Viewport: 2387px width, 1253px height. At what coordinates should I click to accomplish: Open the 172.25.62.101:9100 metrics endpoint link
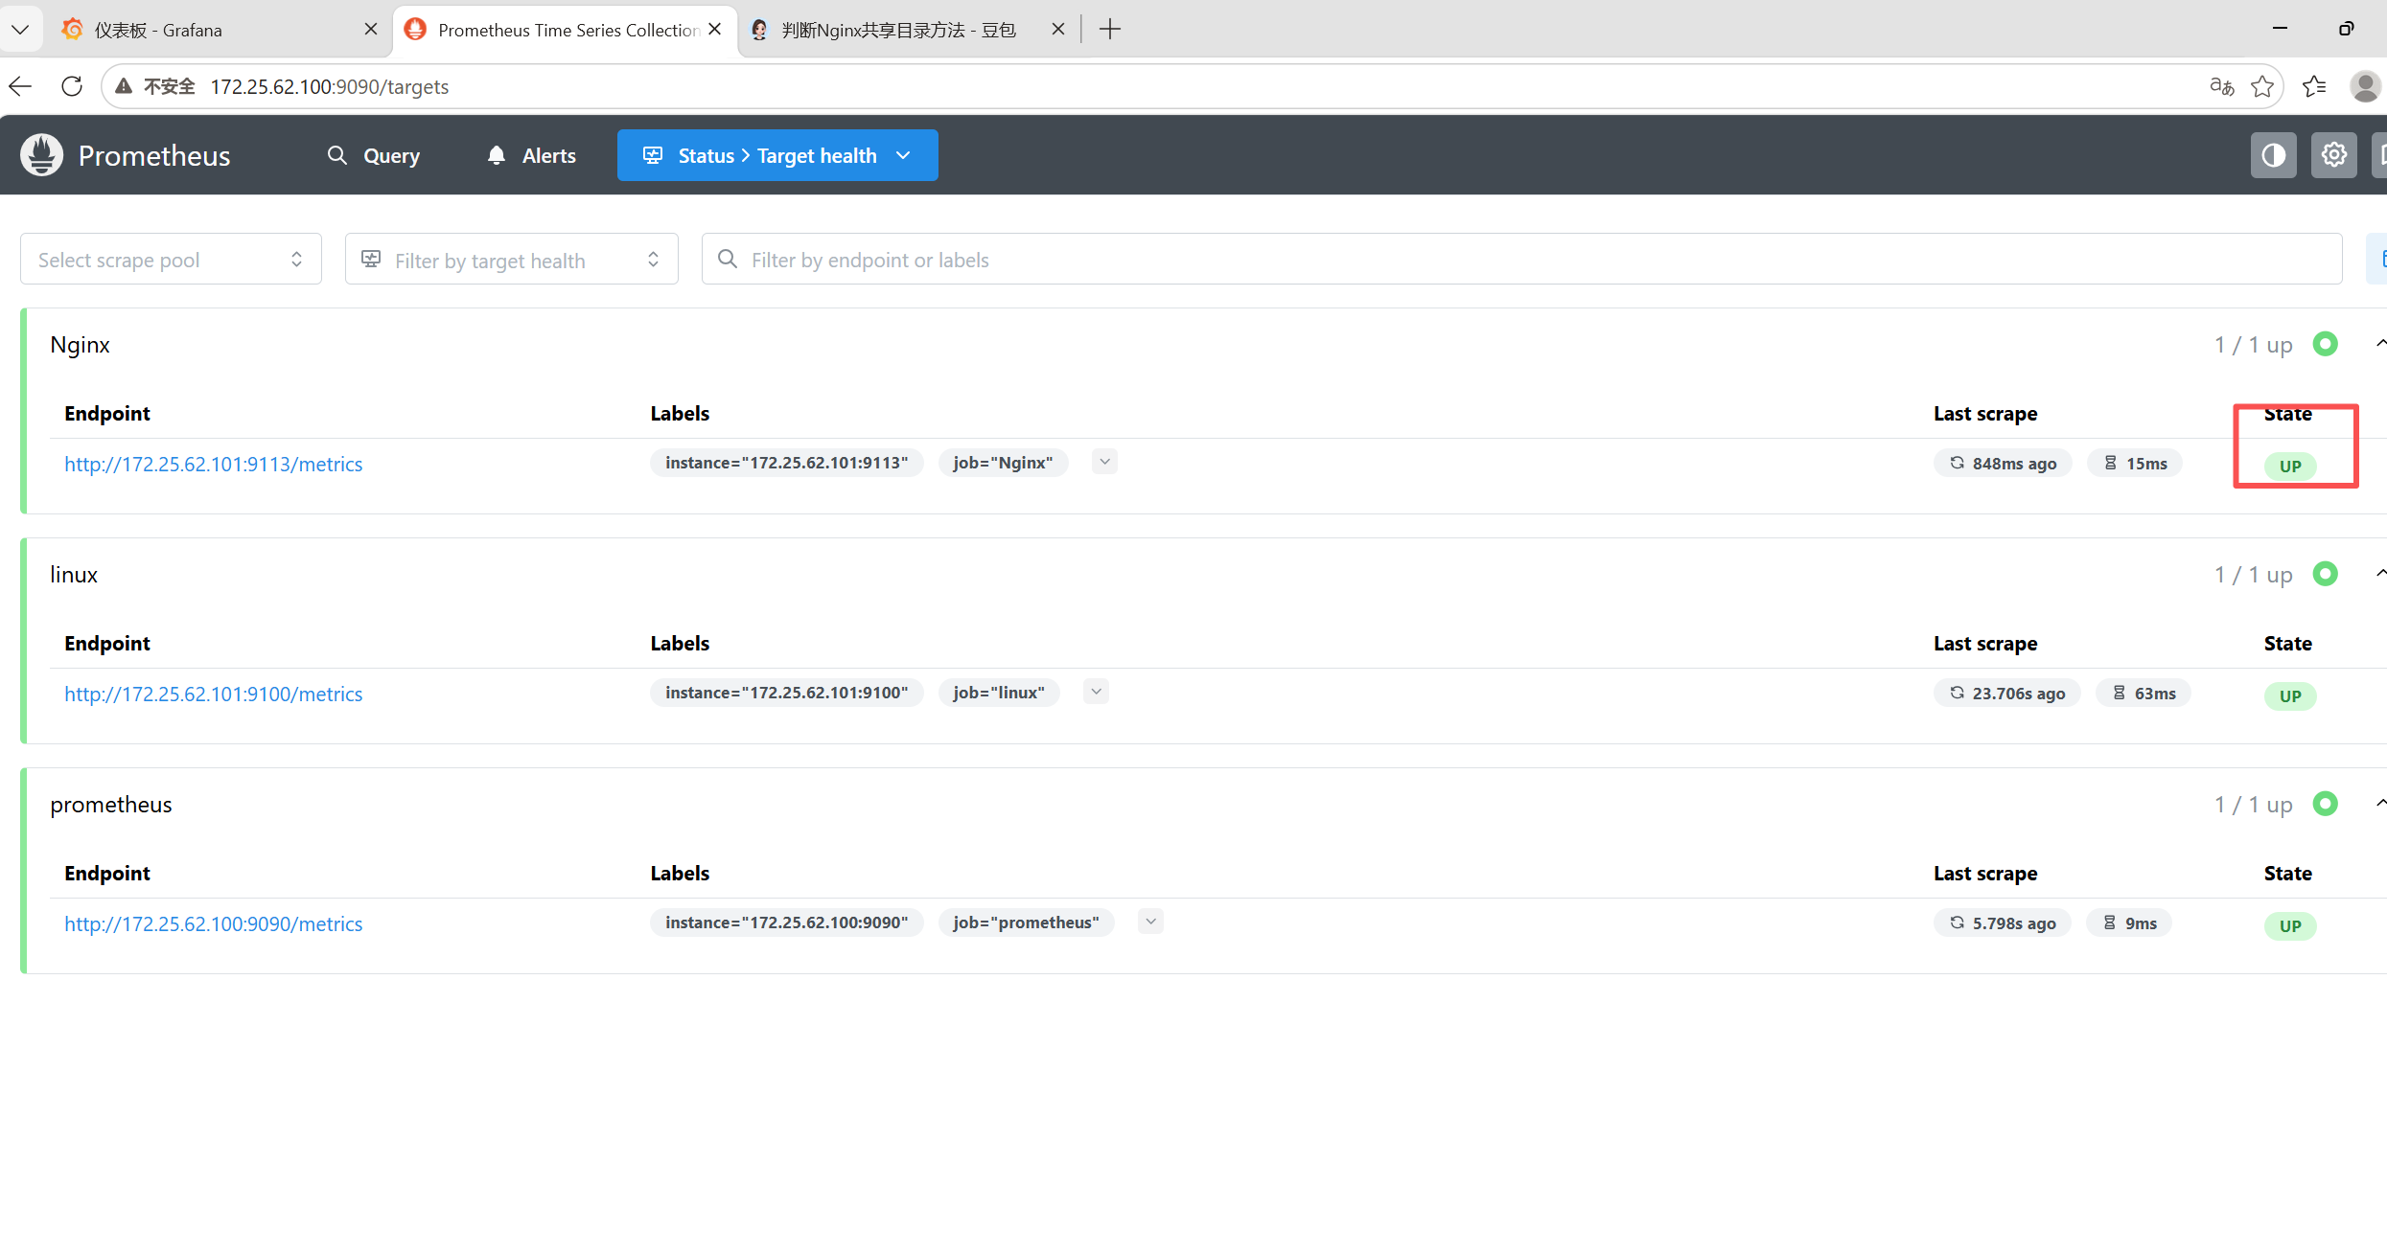pyautogui.click(x=214, y=694)
